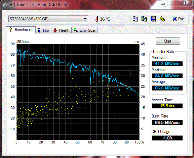194x158 pixels.
Task: Select the ST9320423AS (320 GB) combo box
Action: tap(48, 19)
